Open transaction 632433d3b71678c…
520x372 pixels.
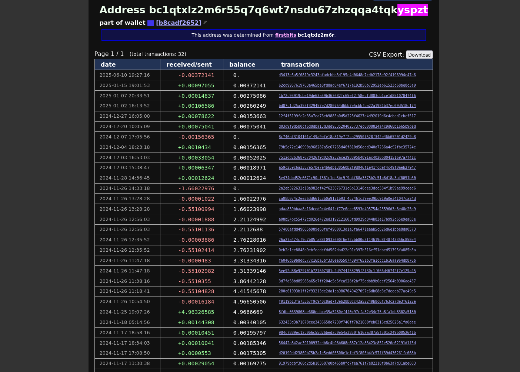tap(347, 322)
